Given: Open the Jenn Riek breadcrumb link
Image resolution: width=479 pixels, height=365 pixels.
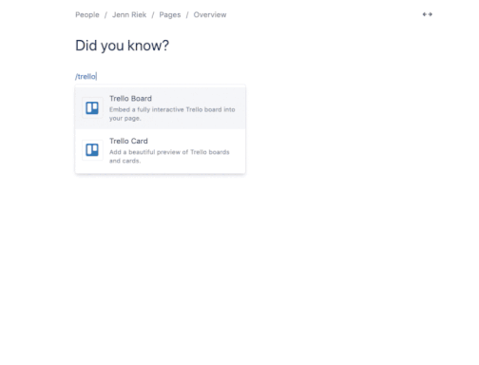Looking at the screenshot, I should (129, 15).
